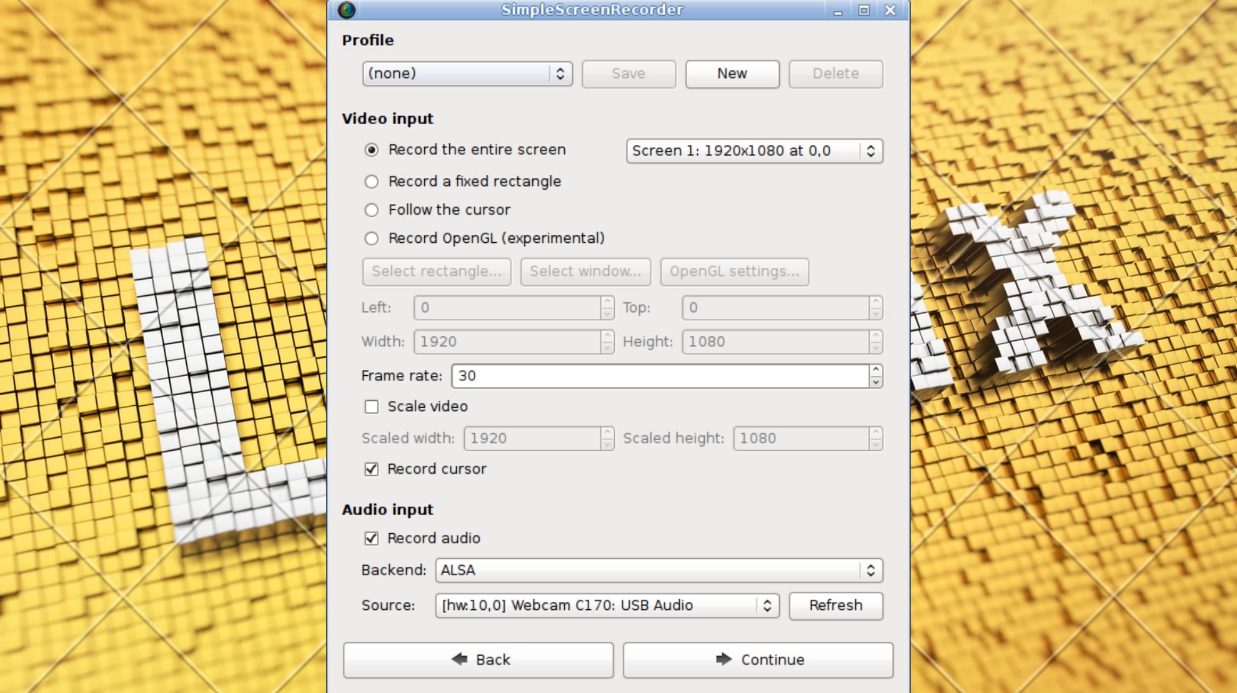Enable the Scale video checkbox
This screenshot has width=1237, height=693.
point(372,407)
